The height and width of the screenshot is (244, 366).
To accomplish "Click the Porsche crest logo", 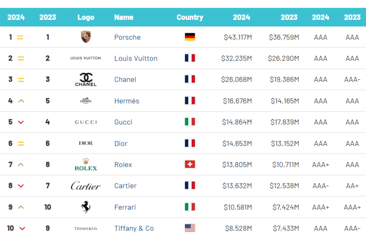I will point(86,37).
